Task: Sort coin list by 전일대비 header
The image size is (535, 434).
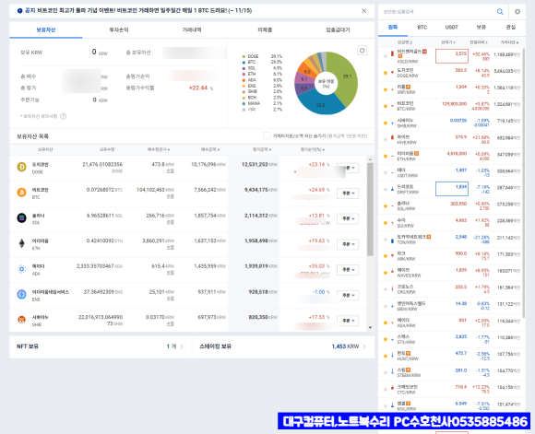Action: (x=479, y=42)
